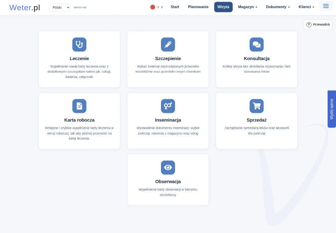Click the chat bubbles Konsultacja icon
This screenshot has height=233, width=336.
(x=257, y=44)
